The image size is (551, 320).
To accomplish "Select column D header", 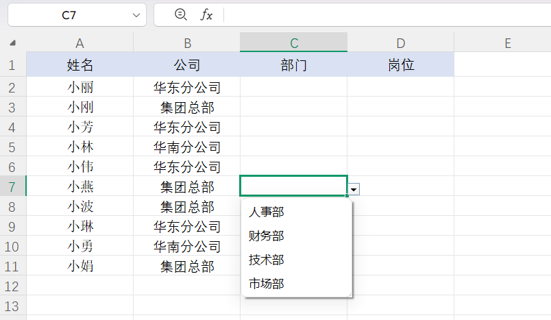I will pyautogui.click(x=401, y=43).
